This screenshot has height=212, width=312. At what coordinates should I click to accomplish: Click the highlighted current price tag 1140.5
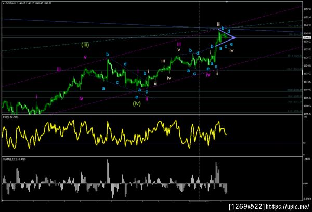(x=307, y=37)
